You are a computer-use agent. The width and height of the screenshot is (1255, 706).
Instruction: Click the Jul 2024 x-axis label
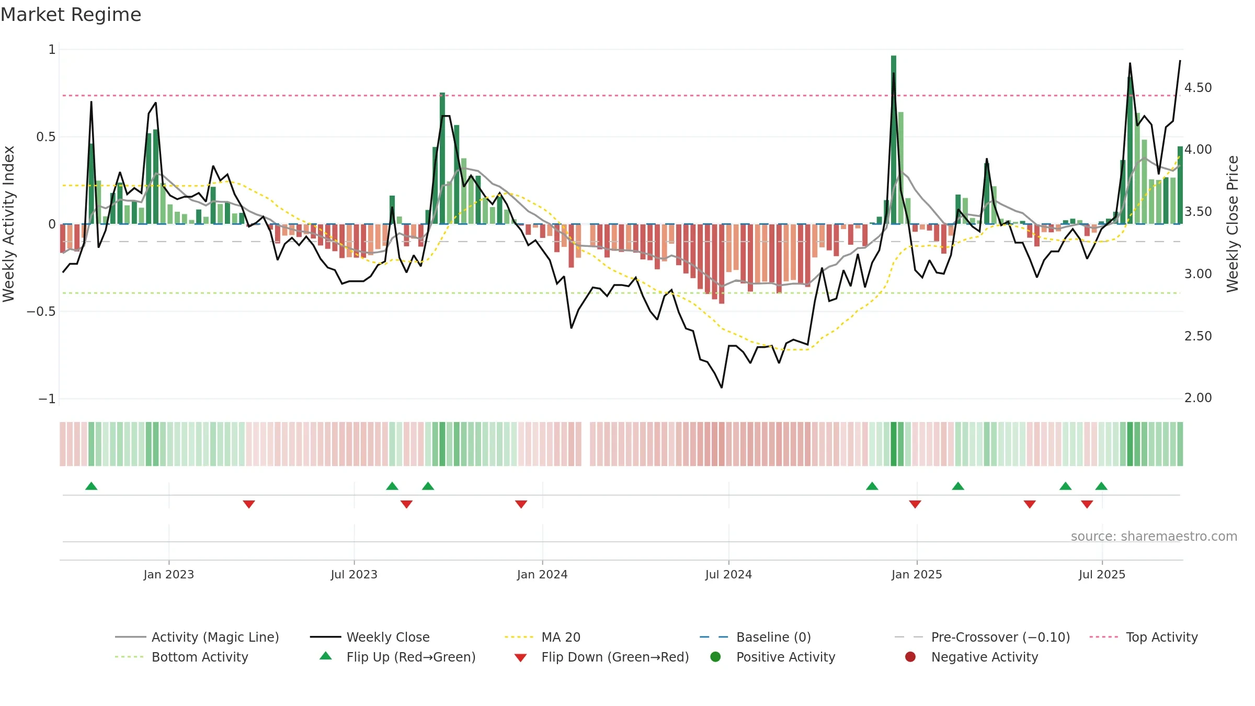click(728, 574)
